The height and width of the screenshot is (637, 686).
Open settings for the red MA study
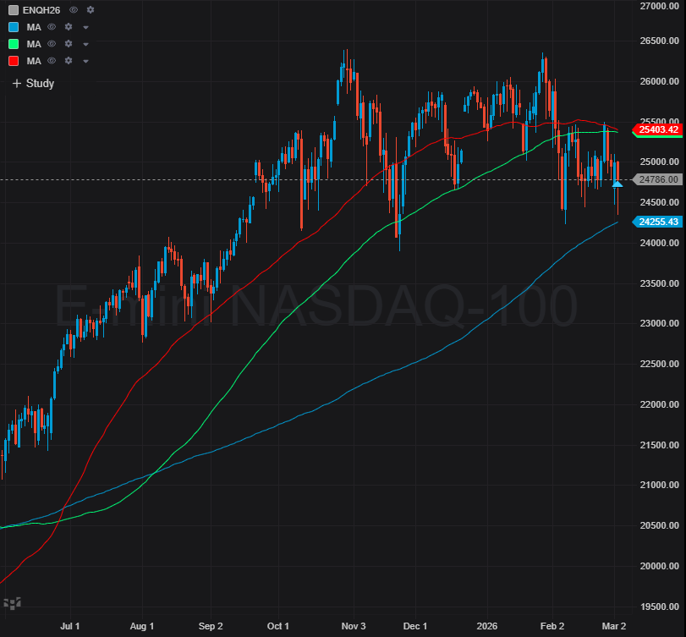[69, 60]
